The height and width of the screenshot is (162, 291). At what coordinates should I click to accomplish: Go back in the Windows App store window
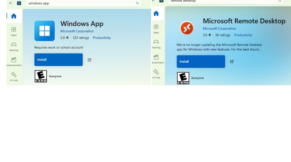[x=11, y=3]
